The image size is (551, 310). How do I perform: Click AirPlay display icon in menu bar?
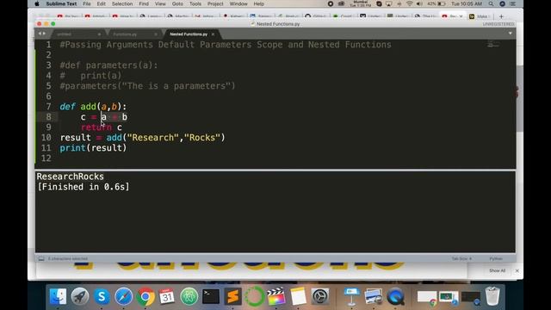point(388,3)
